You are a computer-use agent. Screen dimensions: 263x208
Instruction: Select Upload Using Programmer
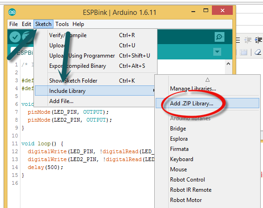(96, 56)
